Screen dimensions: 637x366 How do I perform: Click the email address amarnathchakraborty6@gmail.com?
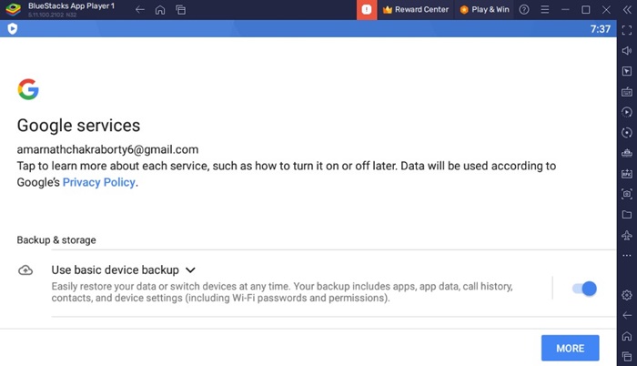pyautogui.click(x=107, y=149)
